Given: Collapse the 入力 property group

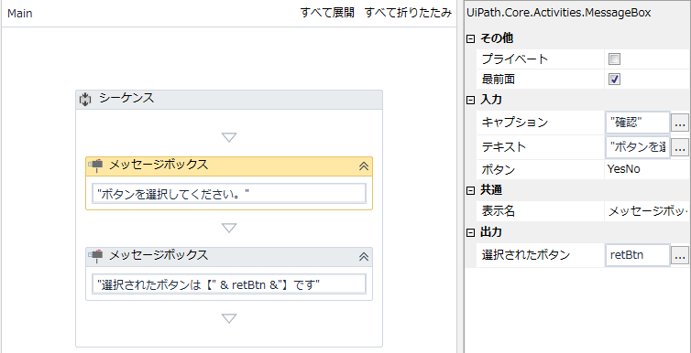Looking at the screenshot, I should 471,101.
